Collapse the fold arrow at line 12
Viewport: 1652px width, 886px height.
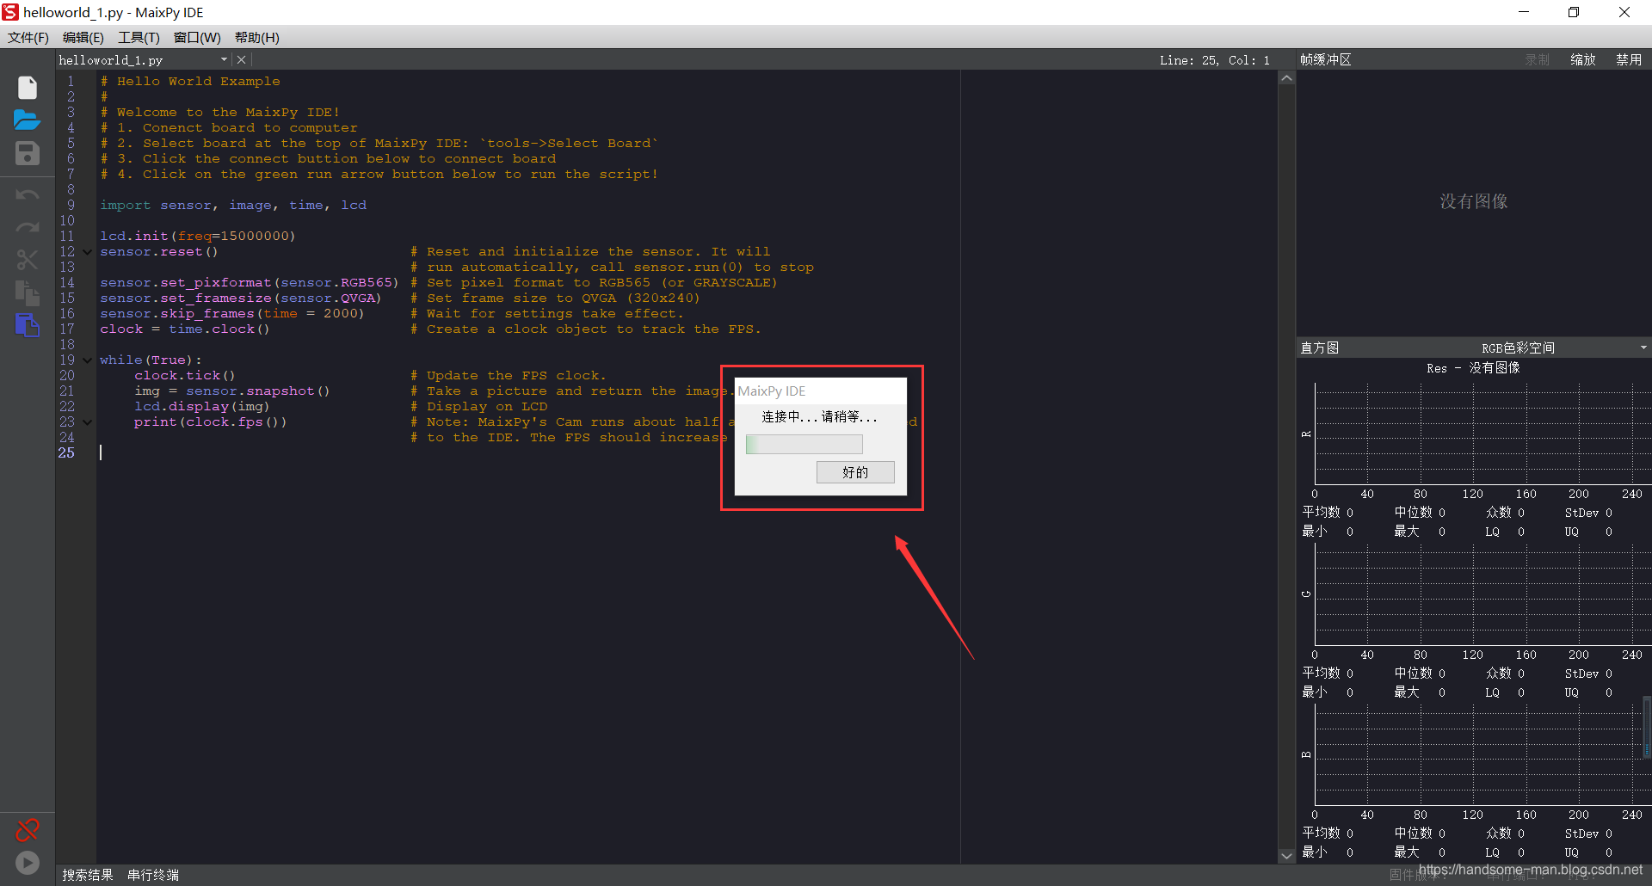click(x=88, y=252)
